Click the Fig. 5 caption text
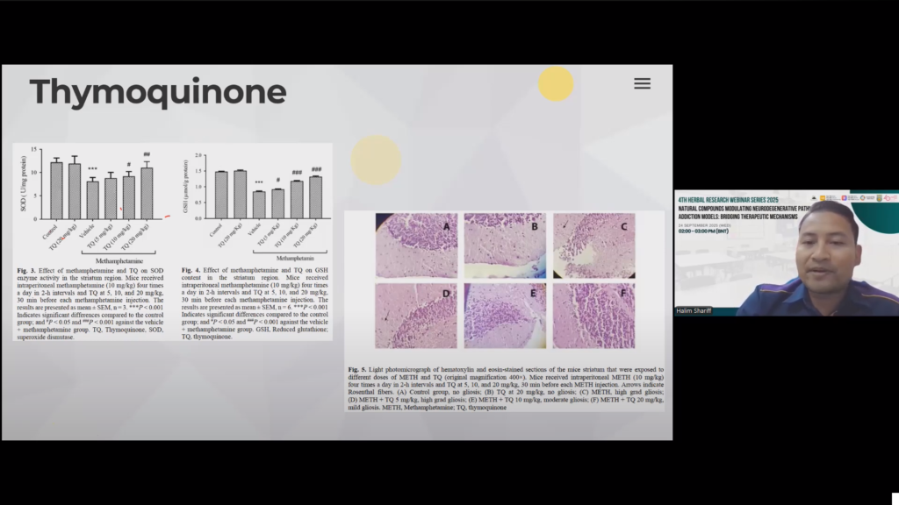The height and width of the screenshot is (505, 899). pyautogui.click(x=505, y=389)
